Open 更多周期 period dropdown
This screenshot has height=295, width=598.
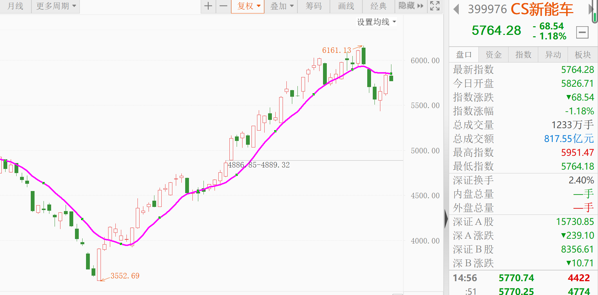pos(56,6)
